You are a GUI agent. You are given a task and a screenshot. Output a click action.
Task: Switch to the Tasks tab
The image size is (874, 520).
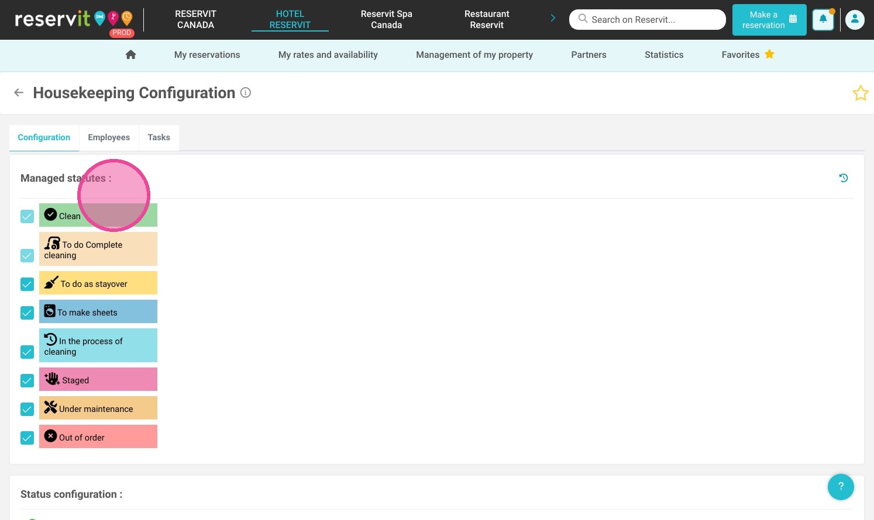tap(159, 137)
